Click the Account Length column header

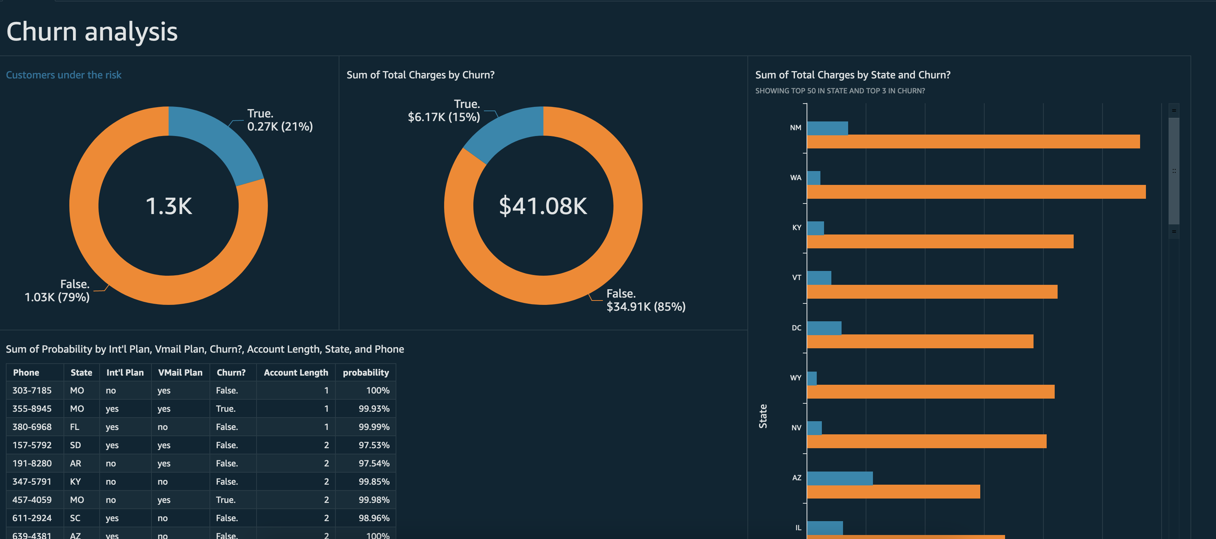pos(296,373)
